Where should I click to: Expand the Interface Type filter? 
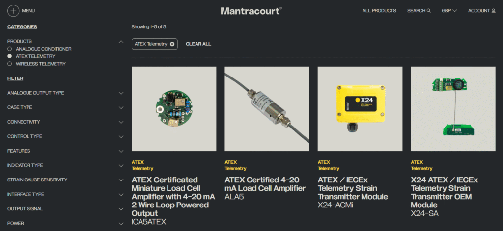click(121, 195)
